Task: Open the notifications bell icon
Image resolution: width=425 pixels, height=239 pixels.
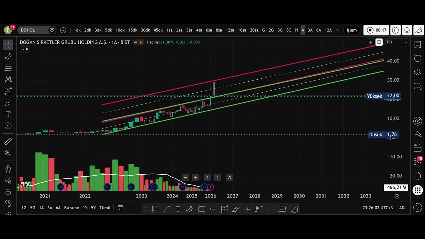Action: 418,176
